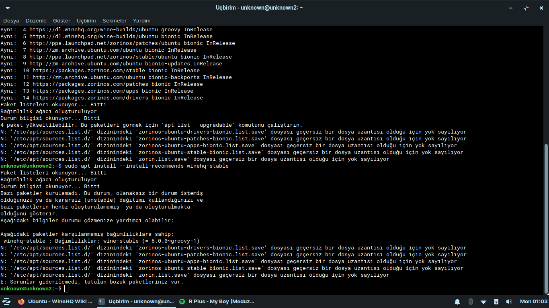Click the '4 paket yükseltilebilir' line

click(152, 125)
